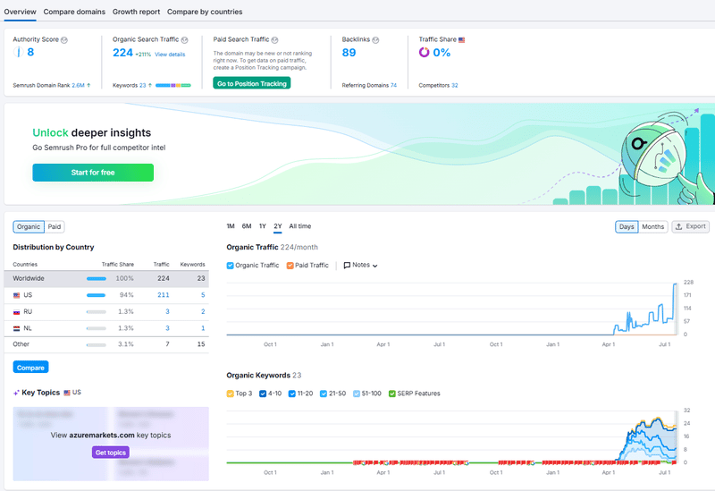Click the Compare button
The height and width of the screenshot is (491, 715).
click(x=30, y=368)
